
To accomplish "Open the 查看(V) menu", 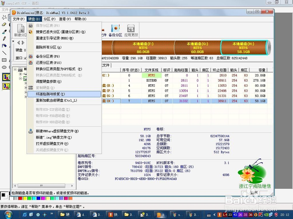I will (65, 19).
